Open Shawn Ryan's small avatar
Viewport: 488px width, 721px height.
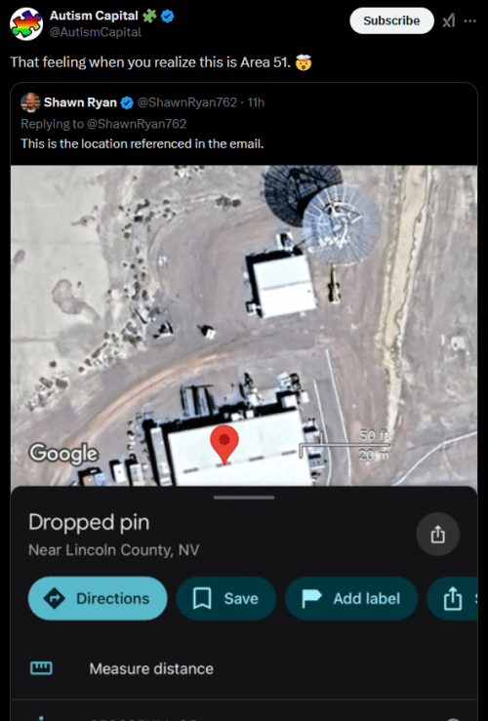point(30,102)
